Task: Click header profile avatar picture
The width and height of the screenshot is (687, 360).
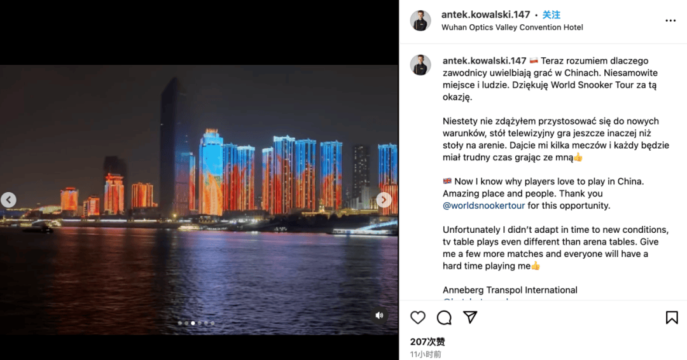Action: (x=420, y=20)
